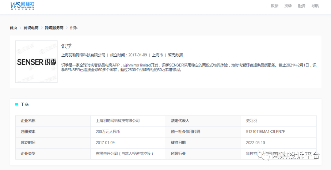331x170 pixels.
Task: Go back to 首页 via breadcrumb
Action: click(13, 28)
